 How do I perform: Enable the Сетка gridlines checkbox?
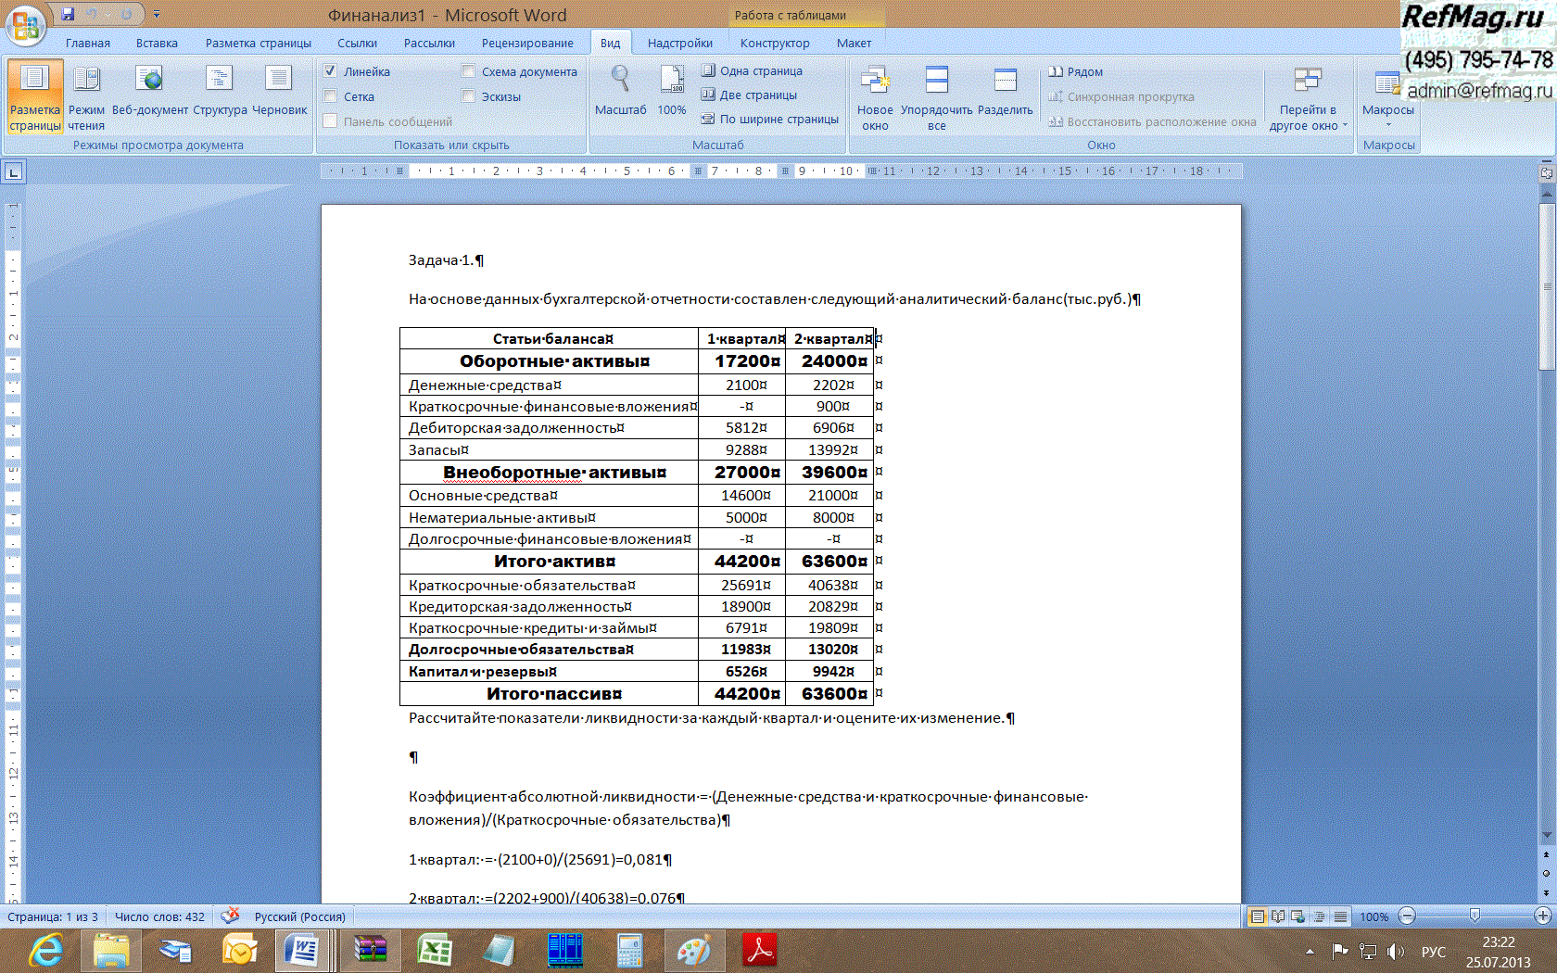(331, 96)
